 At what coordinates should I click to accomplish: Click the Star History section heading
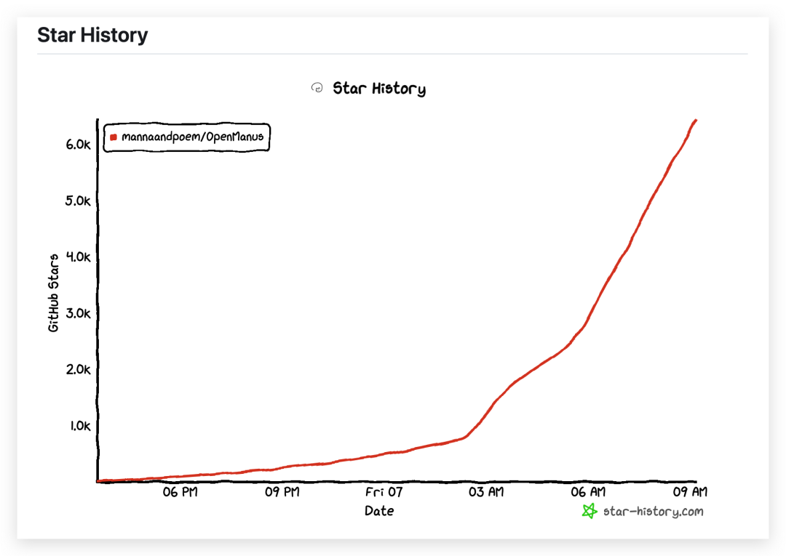click(x=92, y=35)
